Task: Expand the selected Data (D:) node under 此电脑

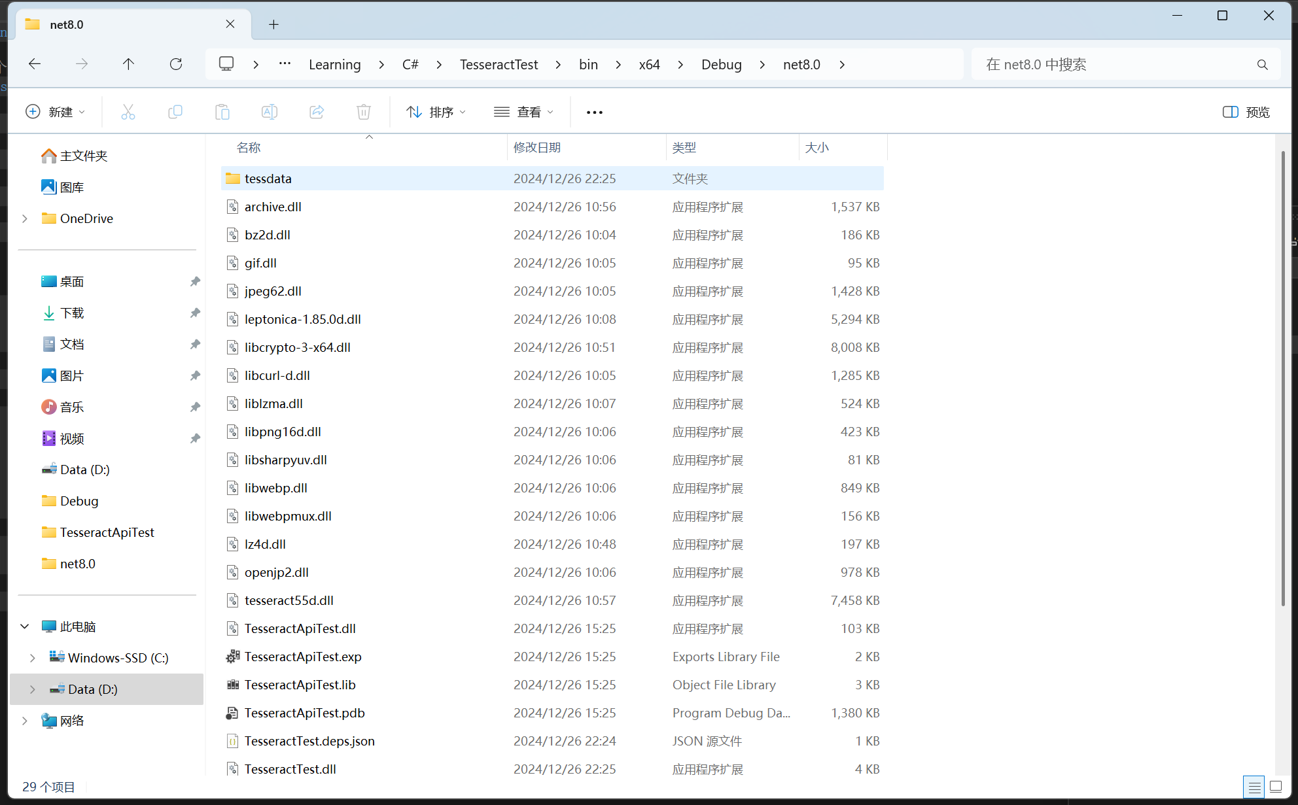Action: (33, 689)
